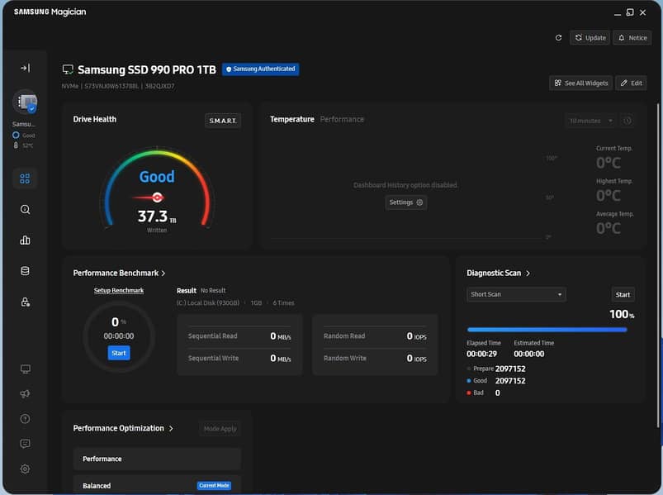Click the 'Good 2097152' scan count
663x495 pixels.
point(496,381)
